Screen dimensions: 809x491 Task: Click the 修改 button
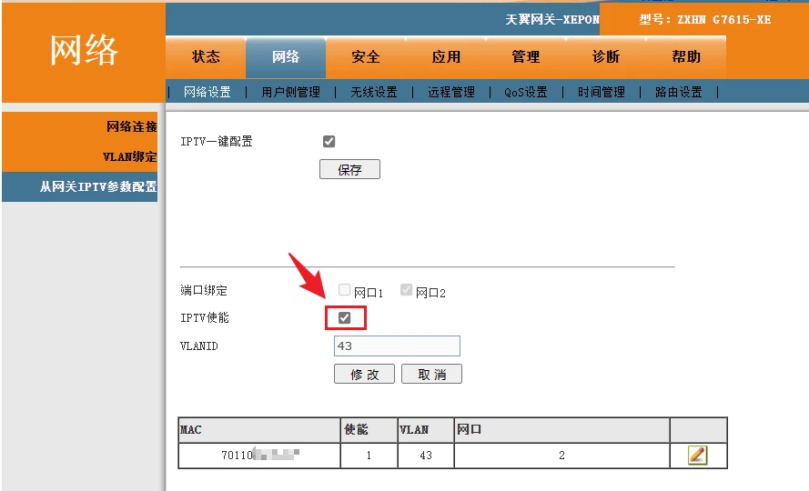click(364, 374)
